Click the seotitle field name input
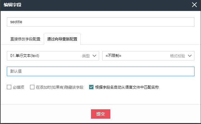This screenshot has height=124, width=201. 101,22
